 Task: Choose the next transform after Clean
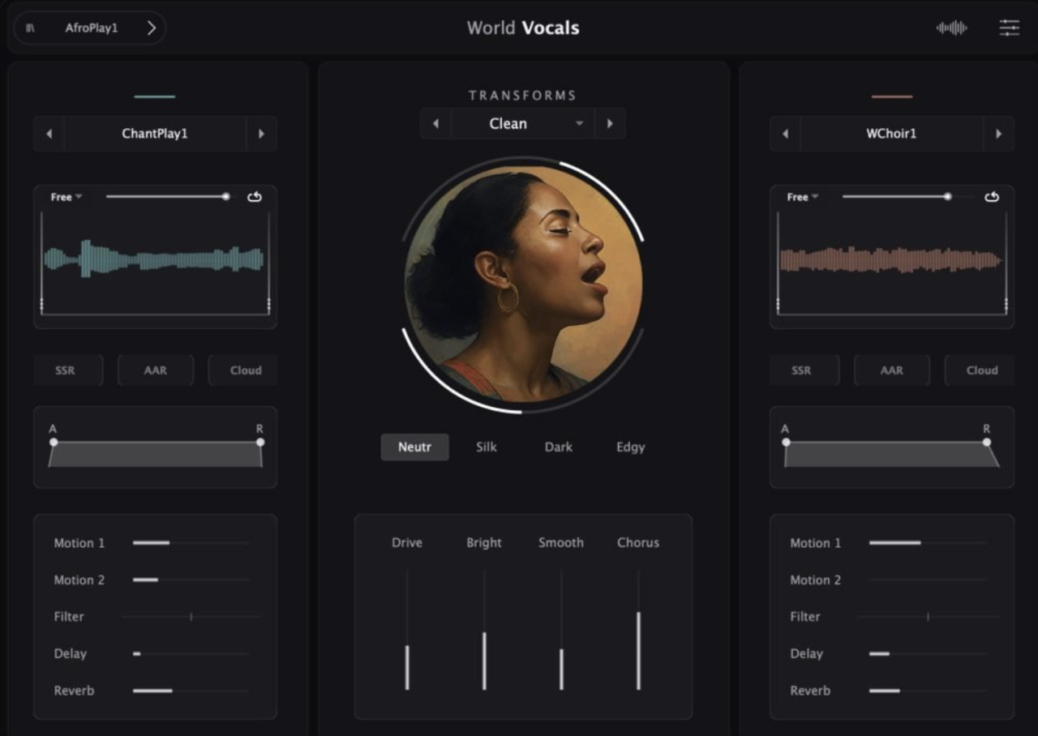[x=610, y=124]
